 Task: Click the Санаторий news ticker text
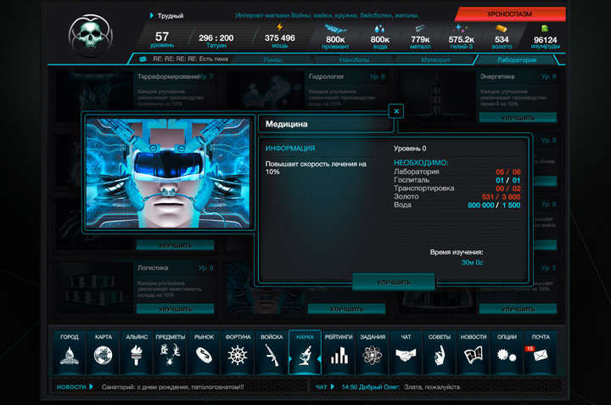coord(172,387)
